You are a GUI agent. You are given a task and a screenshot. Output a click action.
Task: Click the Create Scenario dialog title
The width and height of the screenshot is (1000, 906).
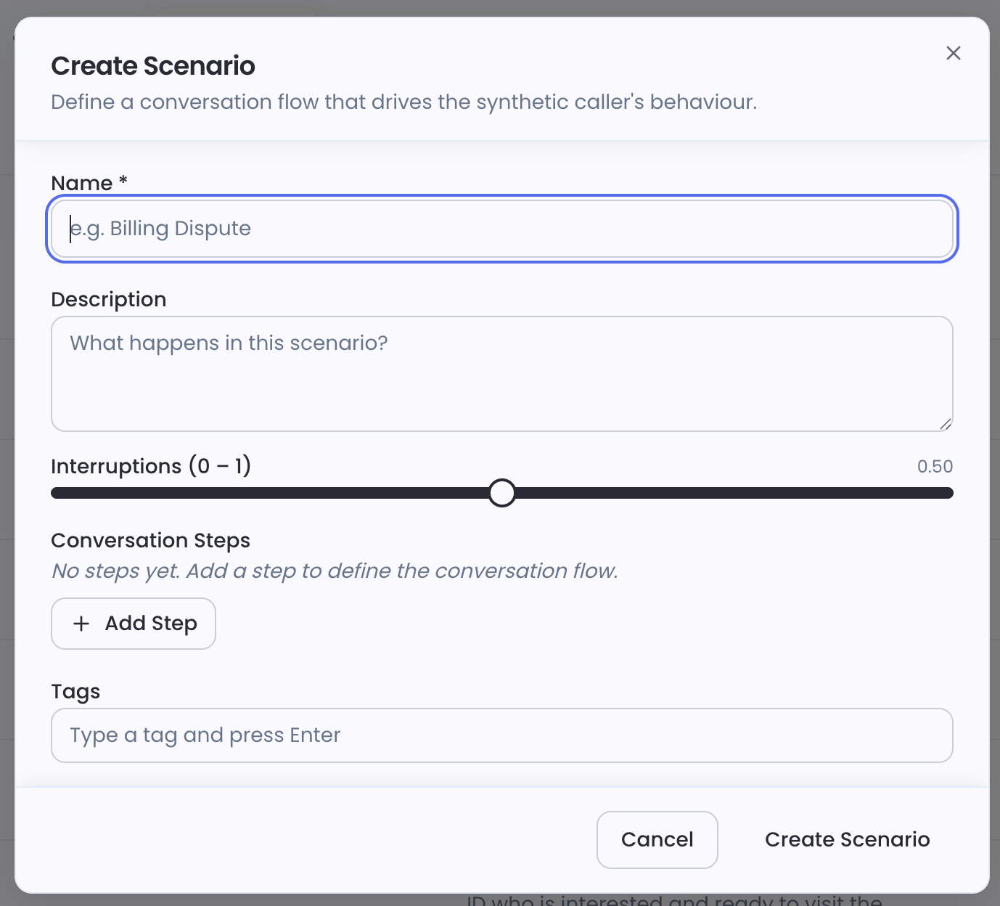(x=152, y=65)
